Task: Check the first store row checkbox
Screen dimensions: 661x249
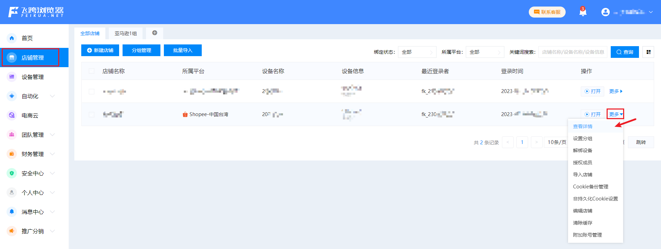Action: pos(92,91)
